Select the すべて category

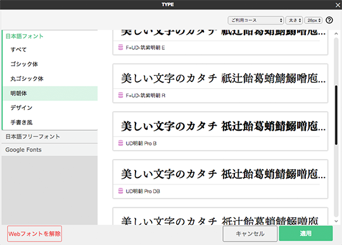tap(51, 49)
